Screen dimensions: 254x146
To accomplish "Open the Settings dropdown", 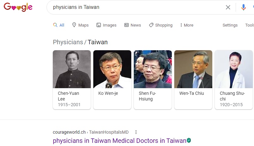I will tap(230, 25).
